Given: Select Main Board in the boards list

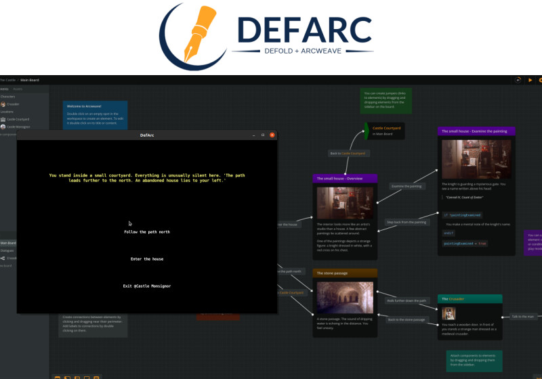Looking at the screenshot, I should coord(8,243).
